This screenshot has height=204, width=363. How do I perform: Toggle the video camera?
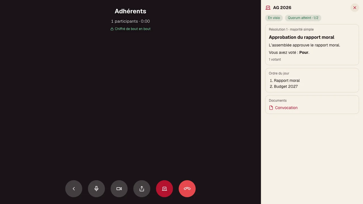pyautogui.click(x=119, y=189)
